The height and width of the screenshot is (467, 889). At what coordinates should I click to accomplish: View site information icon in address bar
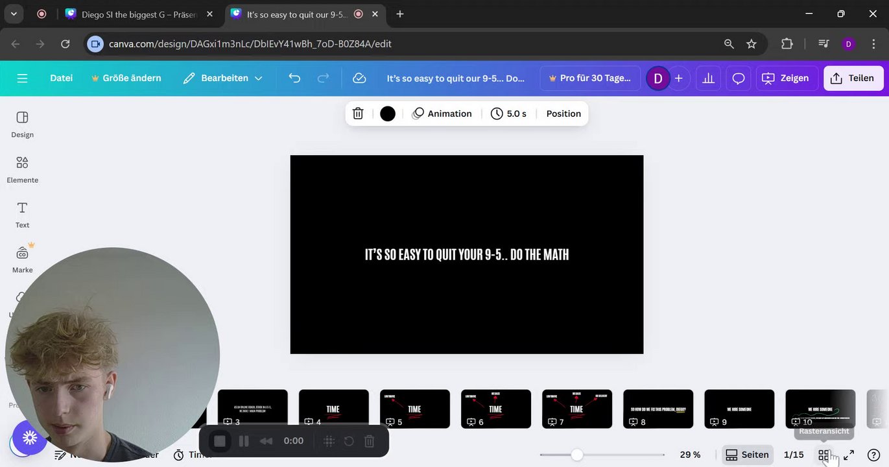(96, 44)
